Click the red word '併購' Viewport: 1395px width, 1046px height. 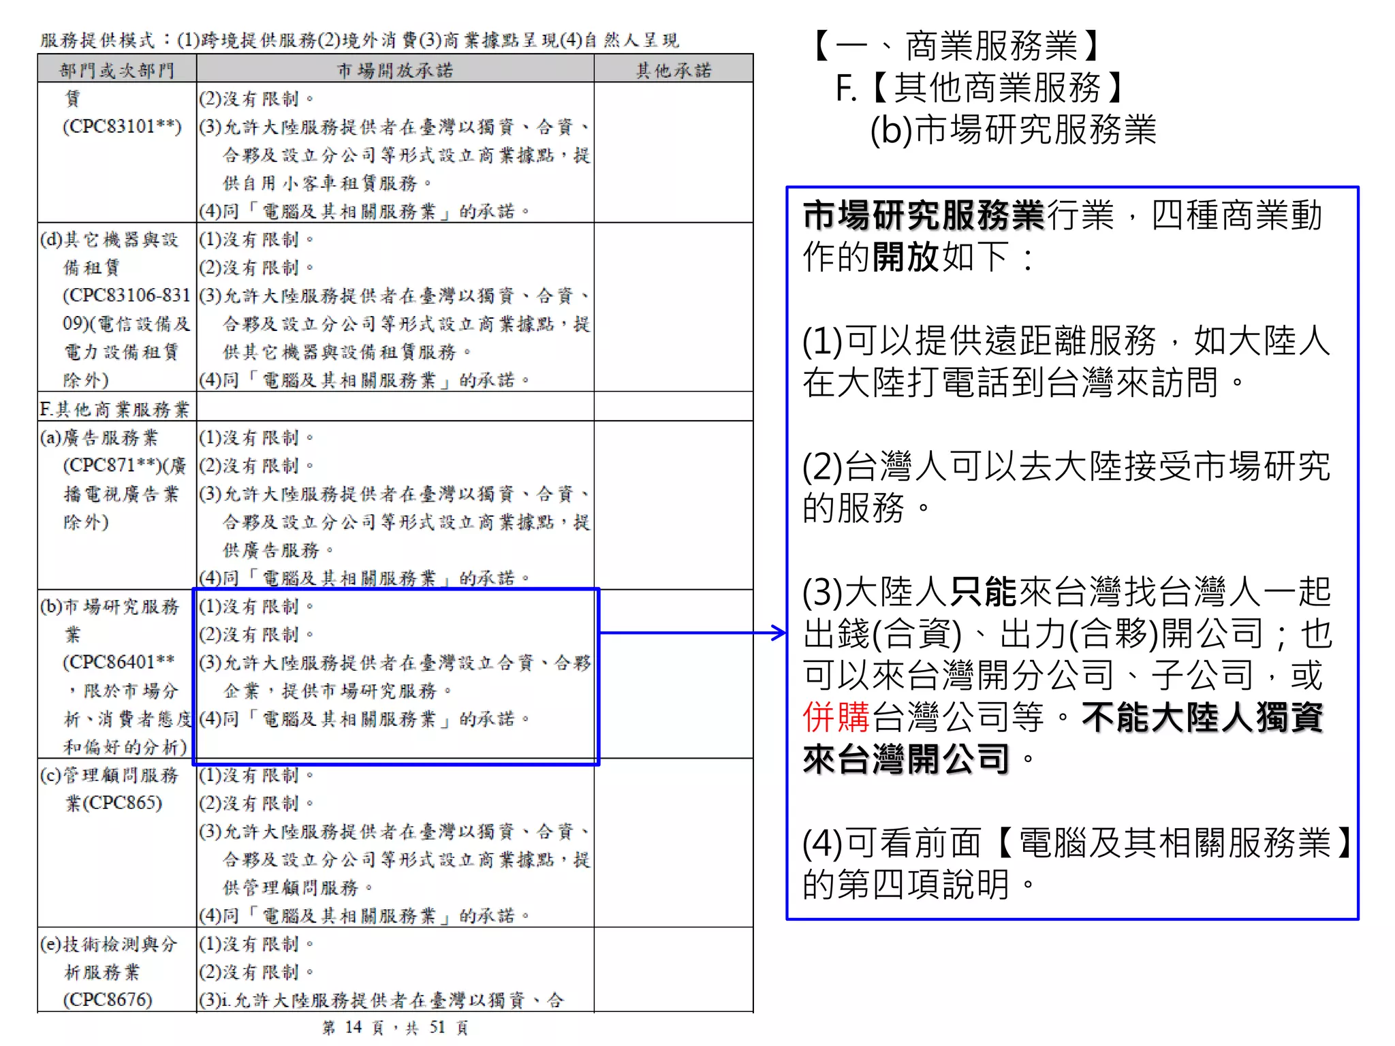836,717
